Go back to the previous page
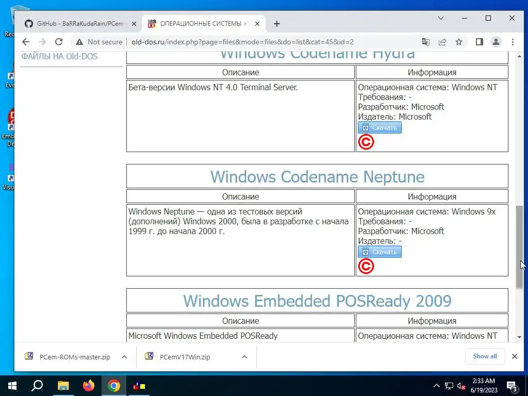The width and height of the screenshot is (528, 396). pyautogui.click(x=26, y=42)
